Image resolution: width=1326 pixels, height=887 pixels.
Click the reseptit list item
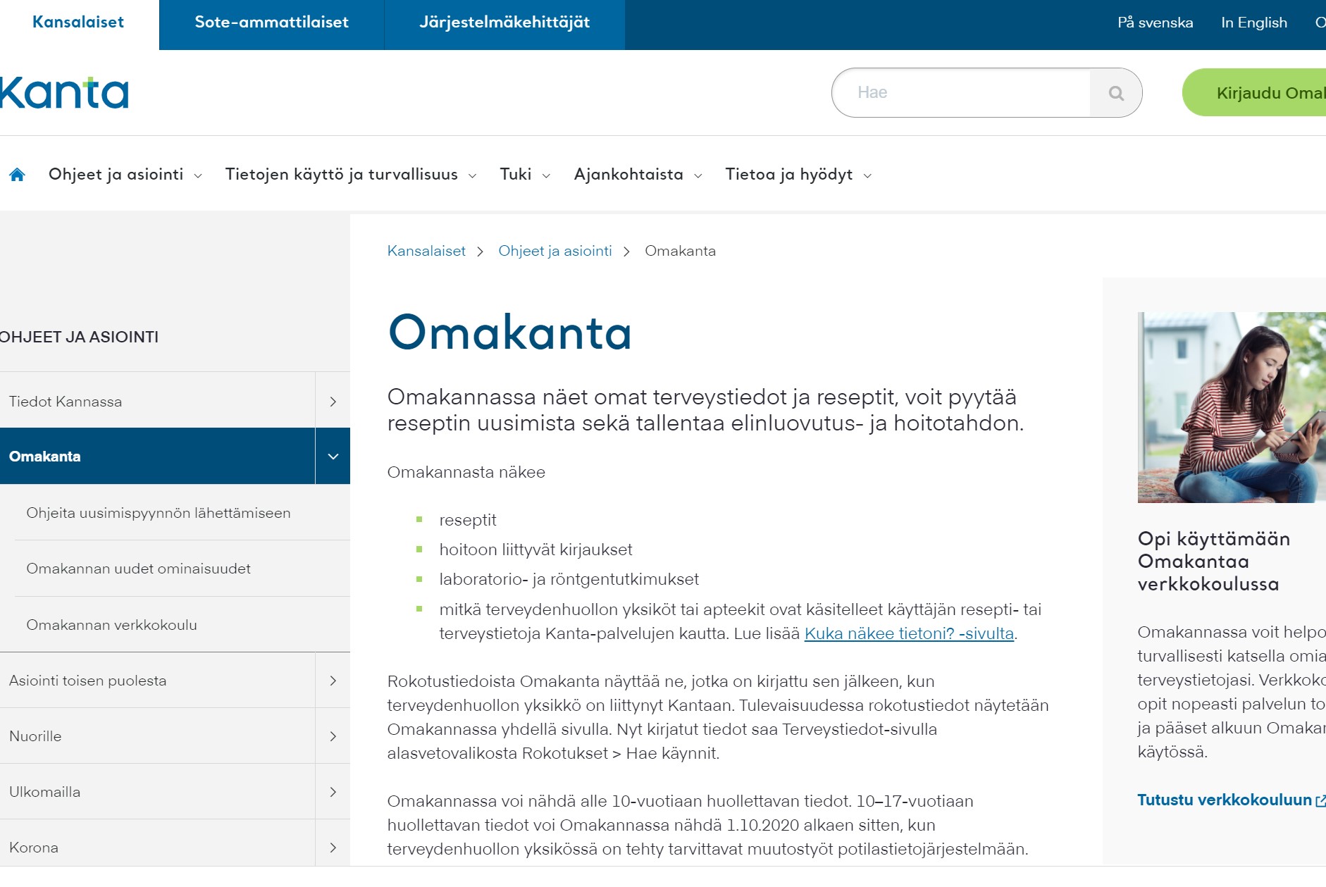pos(468,520)
